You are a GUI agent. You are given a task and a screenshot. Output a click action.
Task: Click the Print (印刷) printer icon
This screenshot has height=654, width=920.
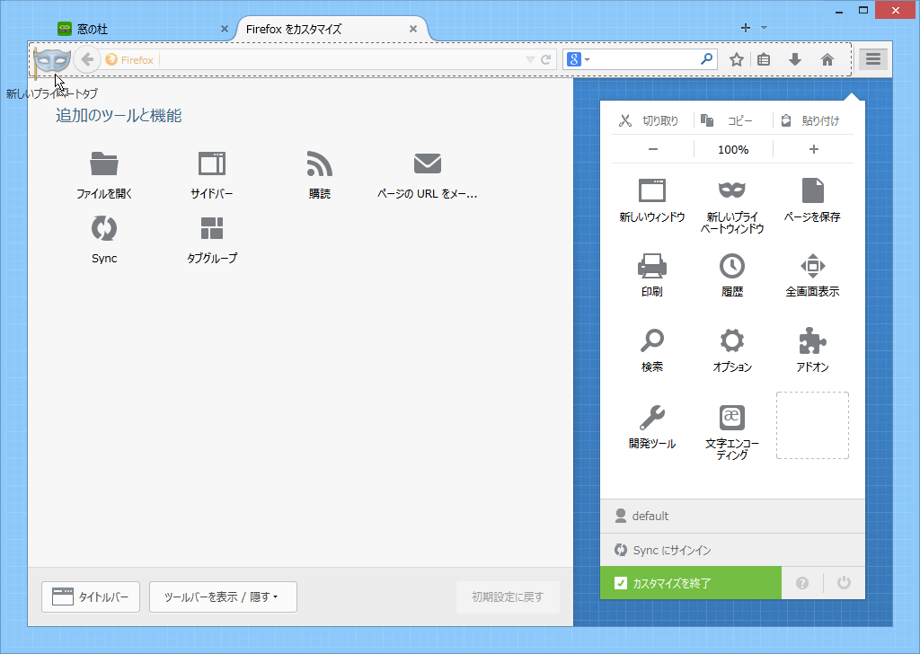click(x=652, y=266)
